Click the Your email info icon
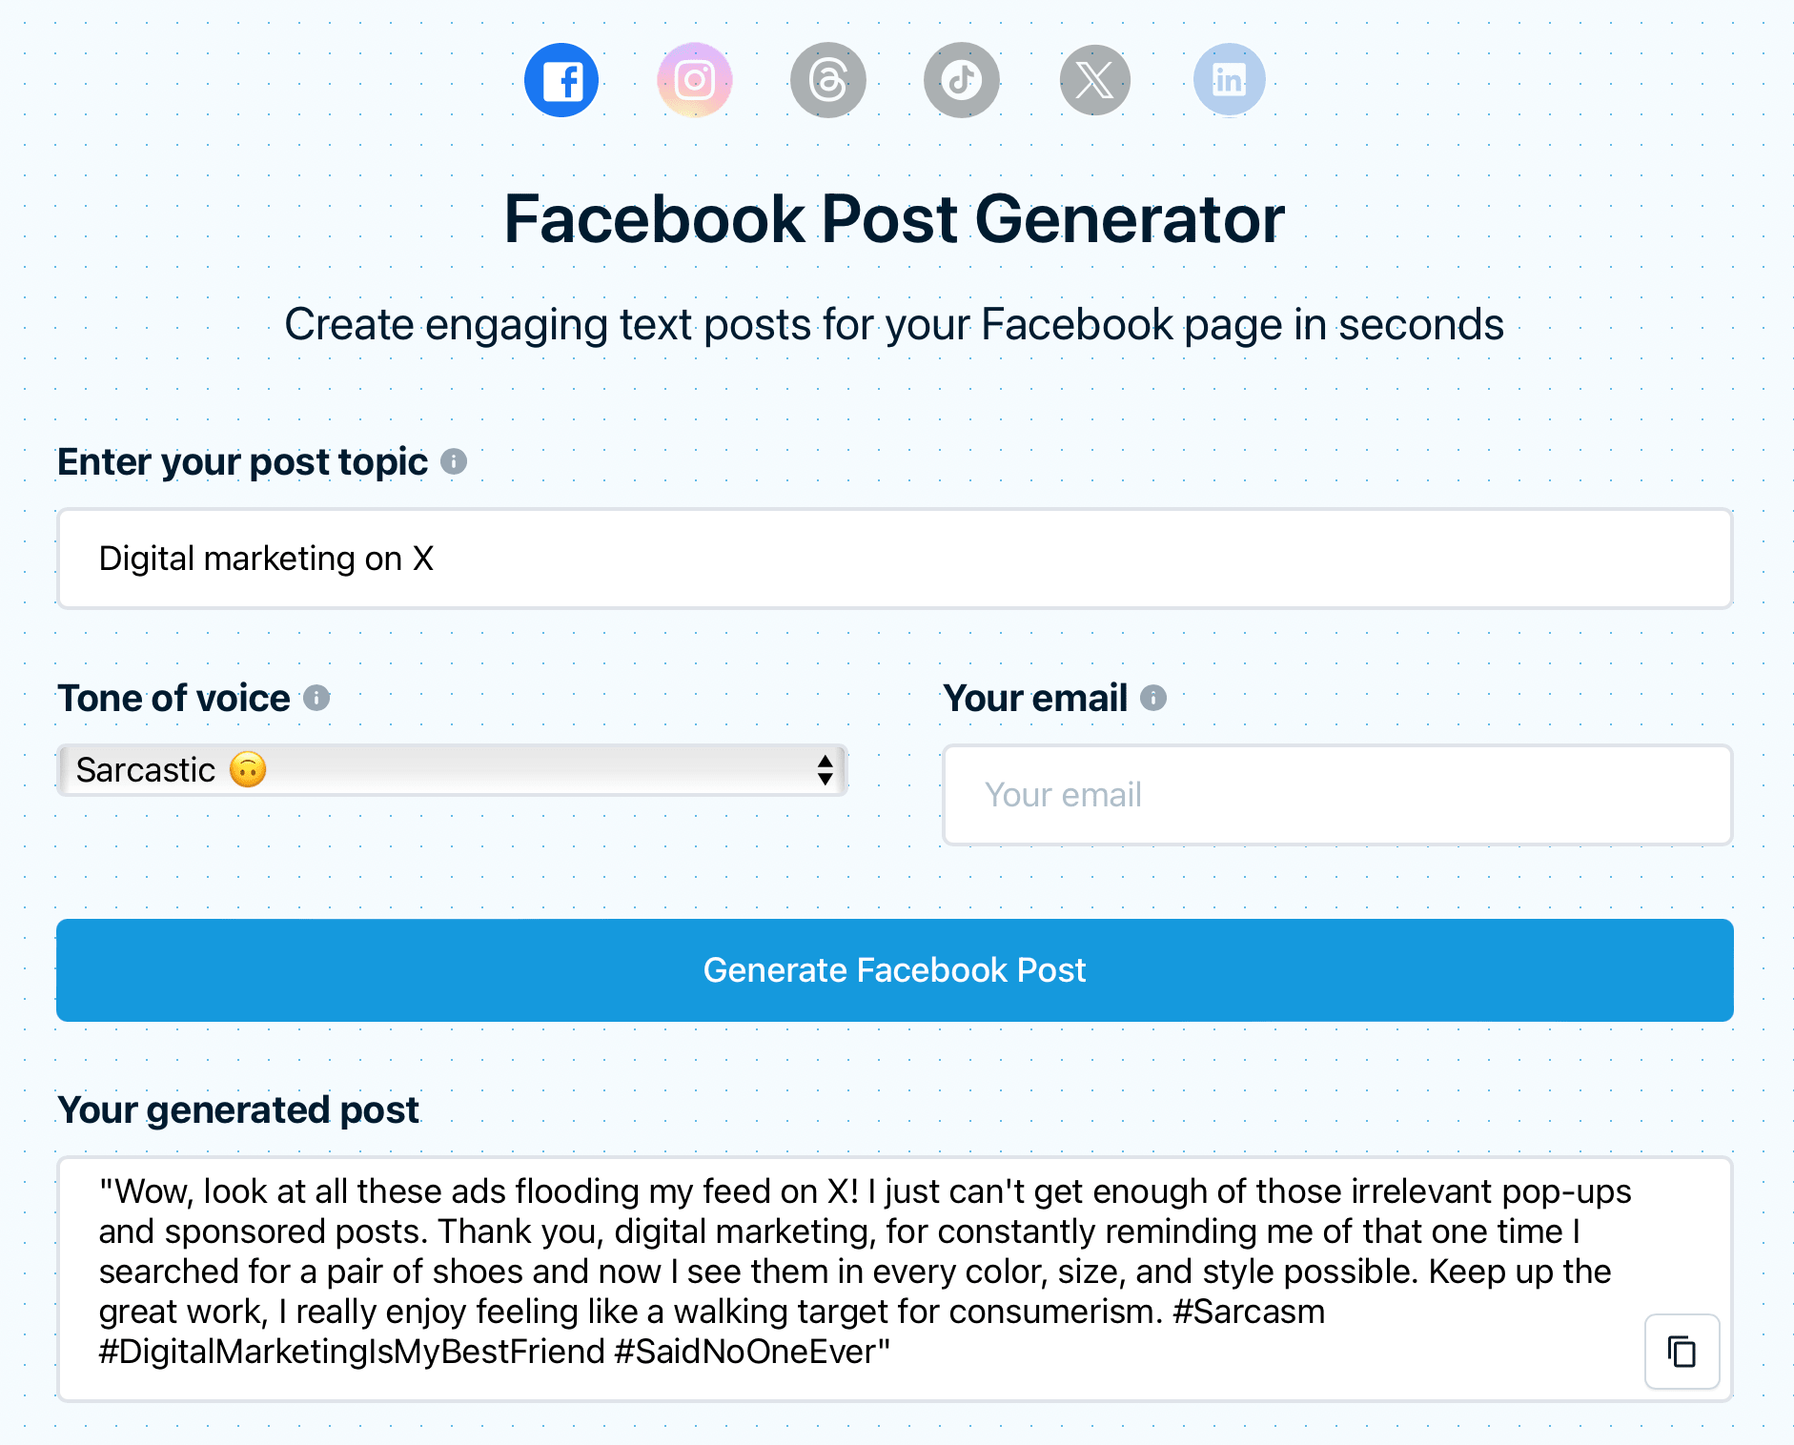The image size is (1794, 1445). [x=1153, y=698]
